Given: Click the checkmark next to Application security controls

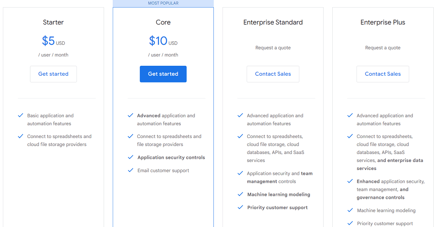Looking at the screenshot, I should tap(131, 157).
